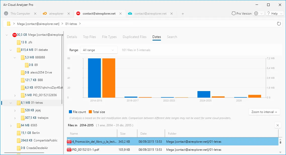This screenshot has height=155, width=286.
Task: Click the Pro Version label
Action: pyautogui.click(x=244, y=14)
